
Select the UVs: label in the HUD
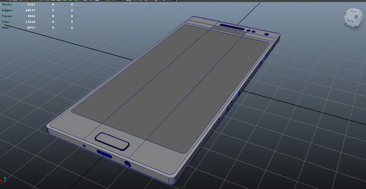point(6,28)
